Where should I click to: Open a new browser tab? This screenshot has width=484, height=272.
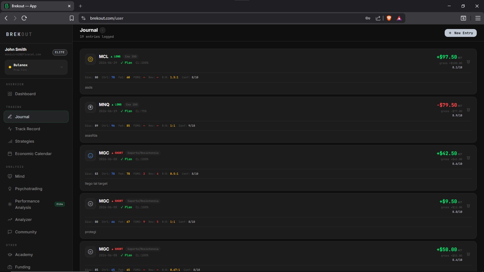click(80, 6)
